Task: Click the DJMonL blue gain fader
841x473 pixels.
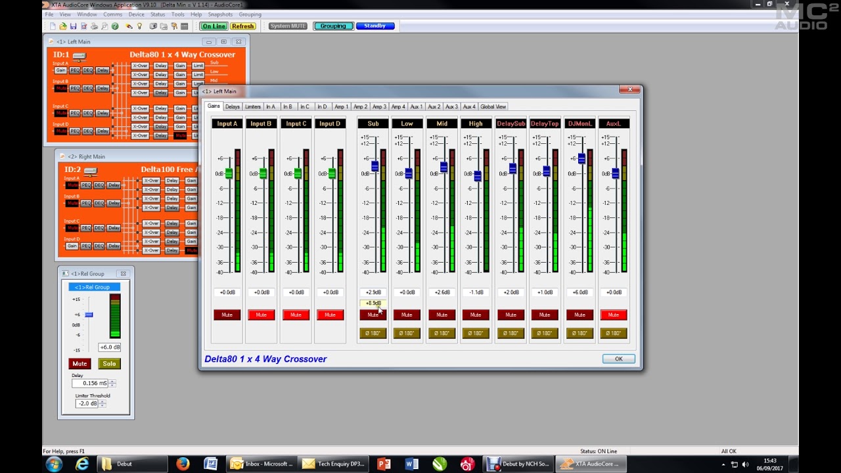Action: pyautogui.click(x=581, y=158)
